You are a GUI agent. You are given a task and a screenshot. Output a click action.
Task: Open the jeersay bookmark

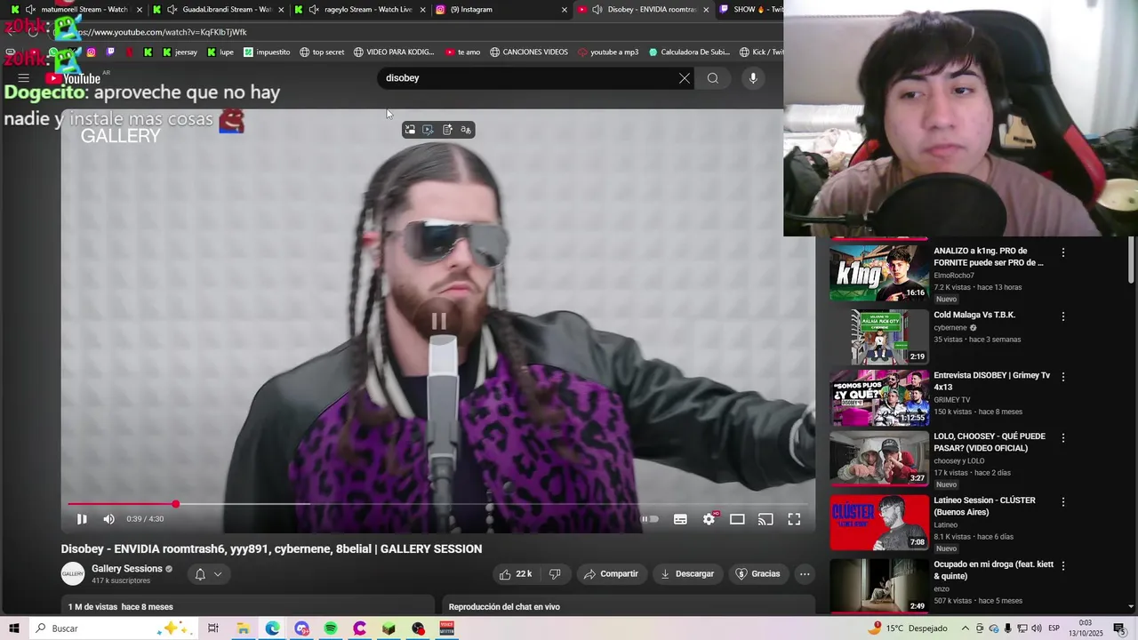tap(180, 52)
